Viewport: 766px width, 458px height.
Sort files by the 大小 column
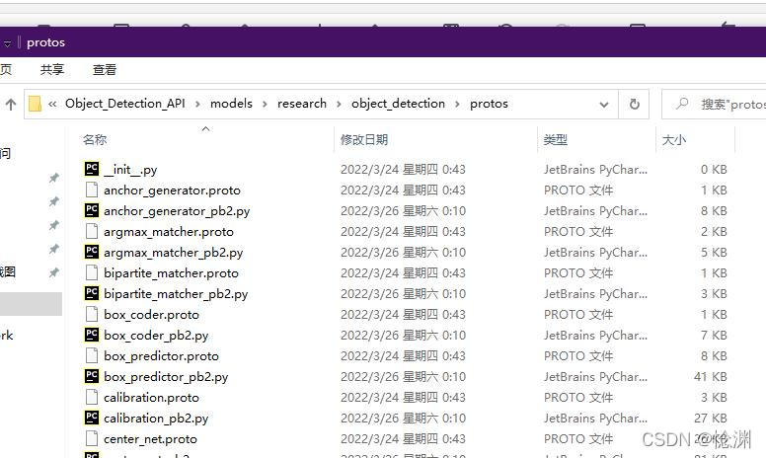coord(673,139)
